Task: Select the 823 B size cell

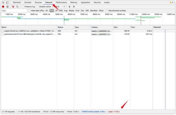Action: (x=127, y=31)
